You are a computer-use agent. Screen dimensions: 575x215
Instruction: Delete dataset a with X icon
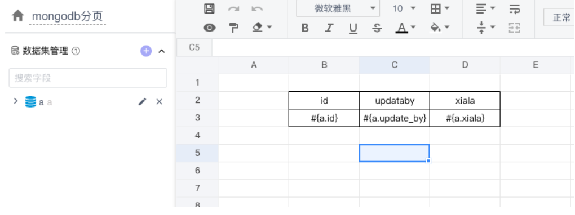159,102
